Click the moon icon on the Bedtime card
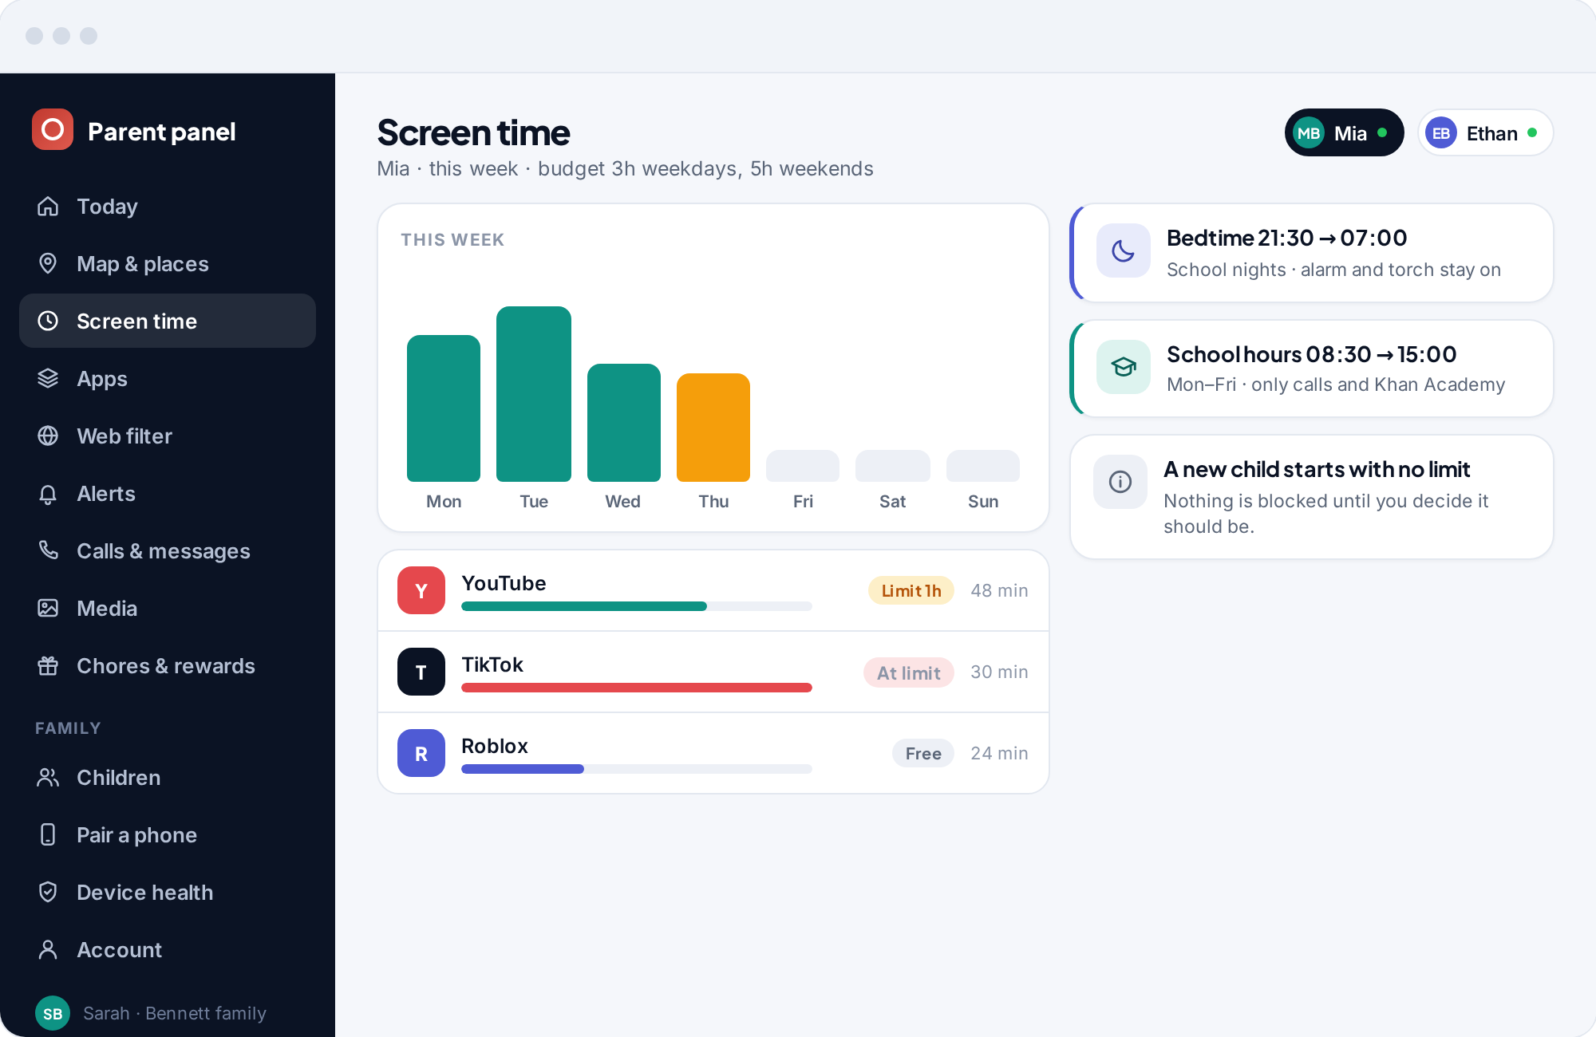 click(1124, 250)
